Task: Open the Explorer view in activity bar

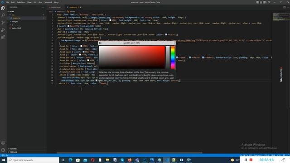Action: (3, 8)
